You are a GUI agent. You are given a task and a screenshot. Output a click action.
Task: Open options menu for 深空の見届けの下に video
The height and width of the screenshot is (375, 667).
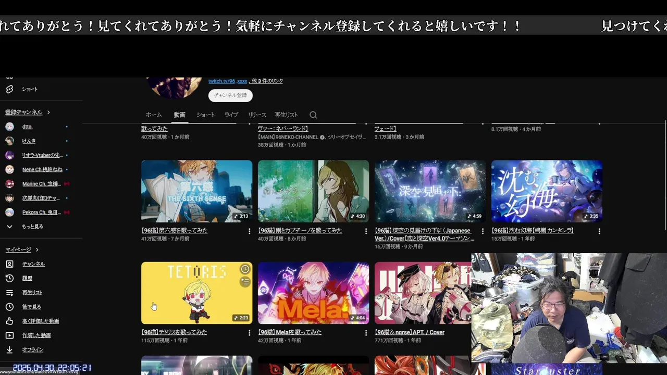click(x=483, y=231)
